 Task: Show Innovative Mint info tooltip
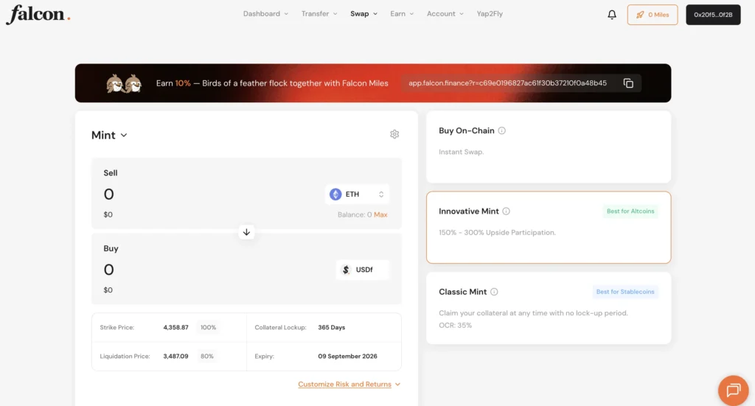pos(506,211)
